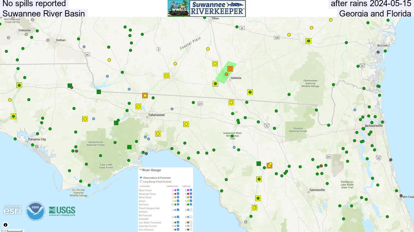Image resolution: width=414 pixels, height=232 pixels.
Task: Click the WWALS logo image
Action: (x=179, y=8)
